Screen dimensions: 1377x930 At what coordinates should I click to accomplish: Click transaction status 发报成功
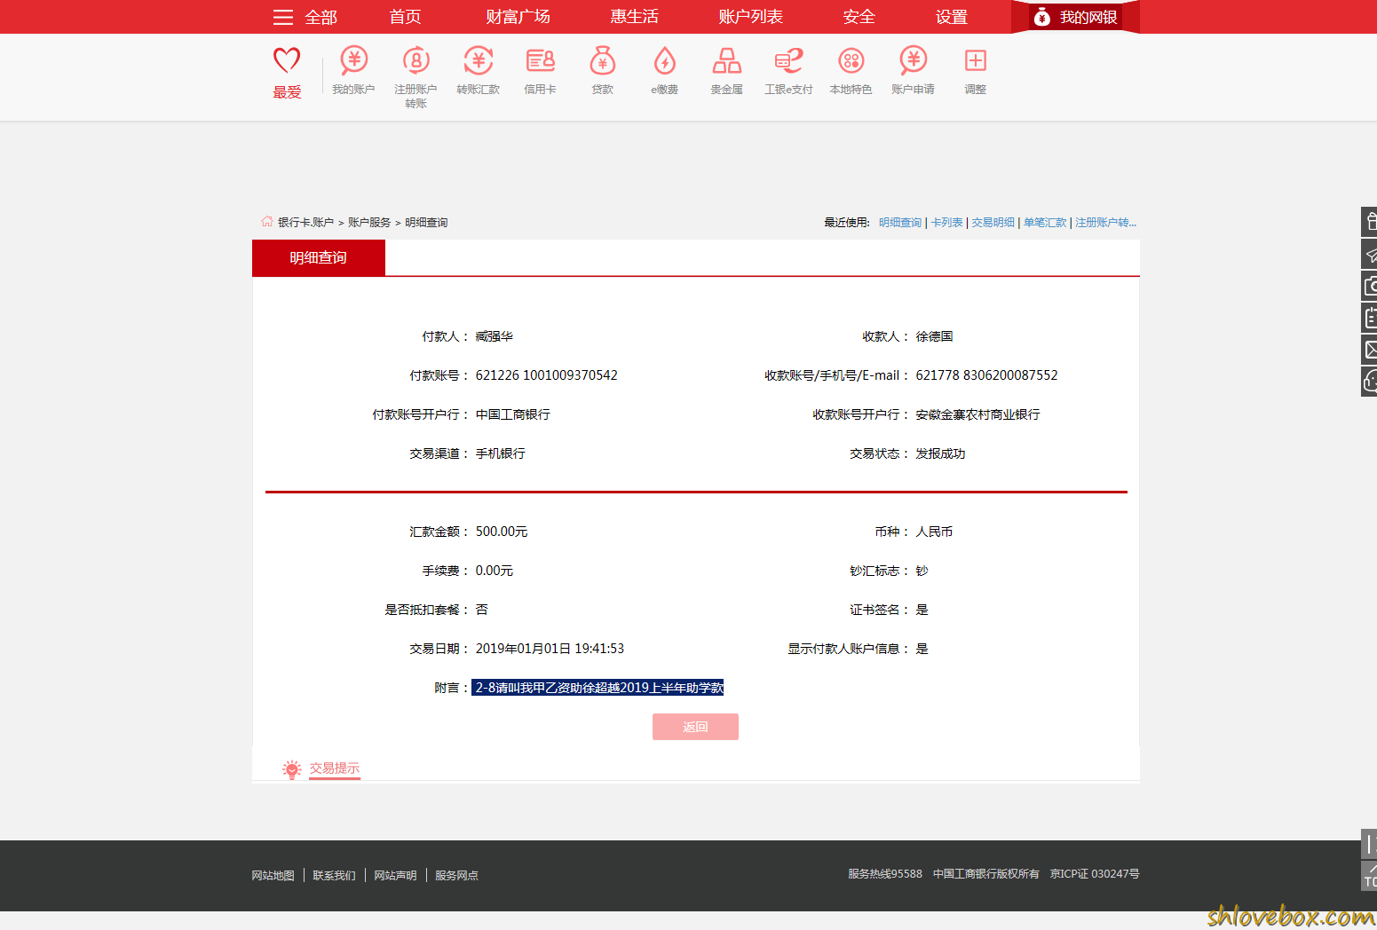(940, 453)
